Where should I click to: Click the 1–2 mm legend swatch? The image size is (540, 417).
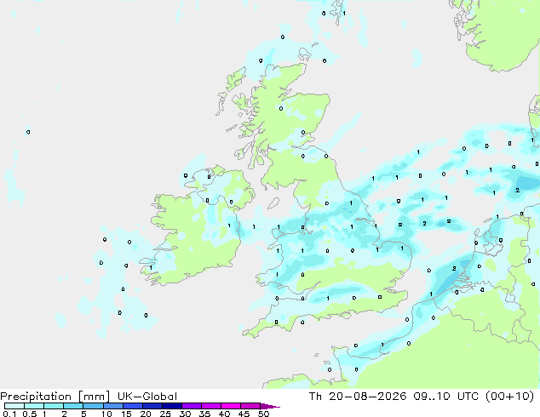tap(54, 406)
